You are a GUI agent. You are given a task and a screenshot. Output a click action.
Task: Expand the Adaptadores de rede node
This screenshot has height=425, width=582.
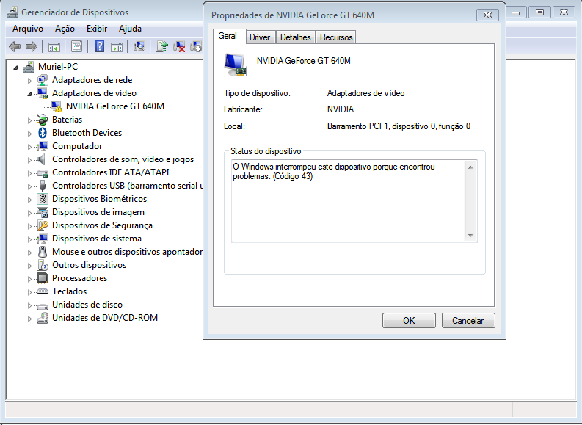click(29, 81)
